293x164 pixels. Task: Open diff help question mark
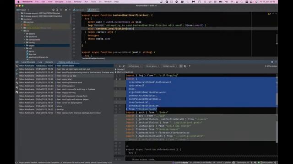tap(190, 66)
